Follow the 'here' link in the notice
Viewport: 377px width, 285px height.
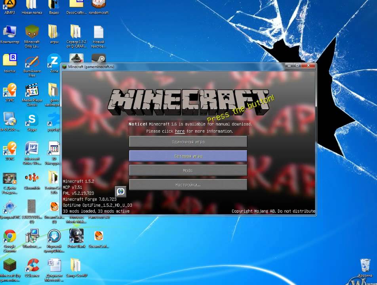(x=180, y=131)
